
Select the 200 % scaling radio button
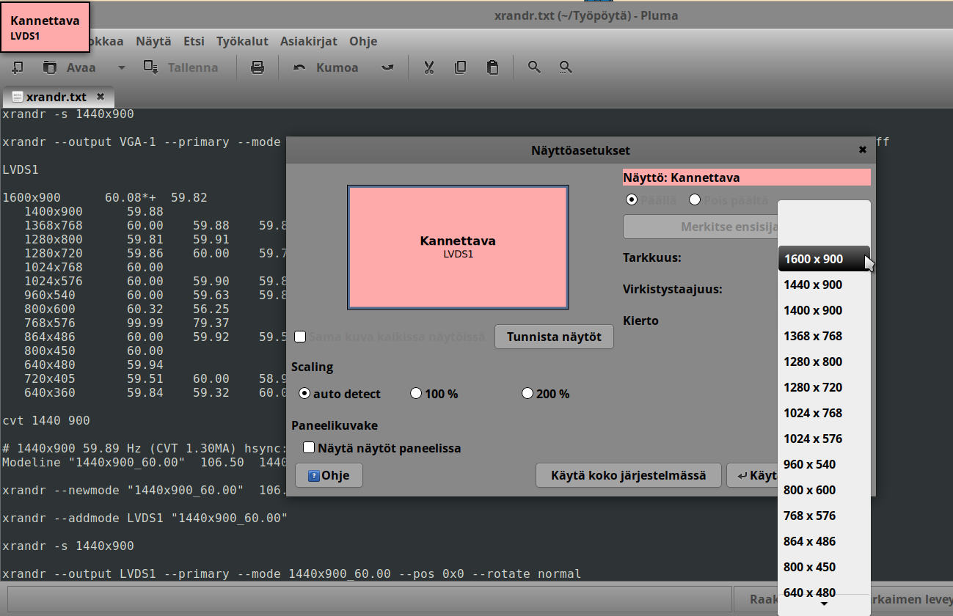click(x=527, y=393)
